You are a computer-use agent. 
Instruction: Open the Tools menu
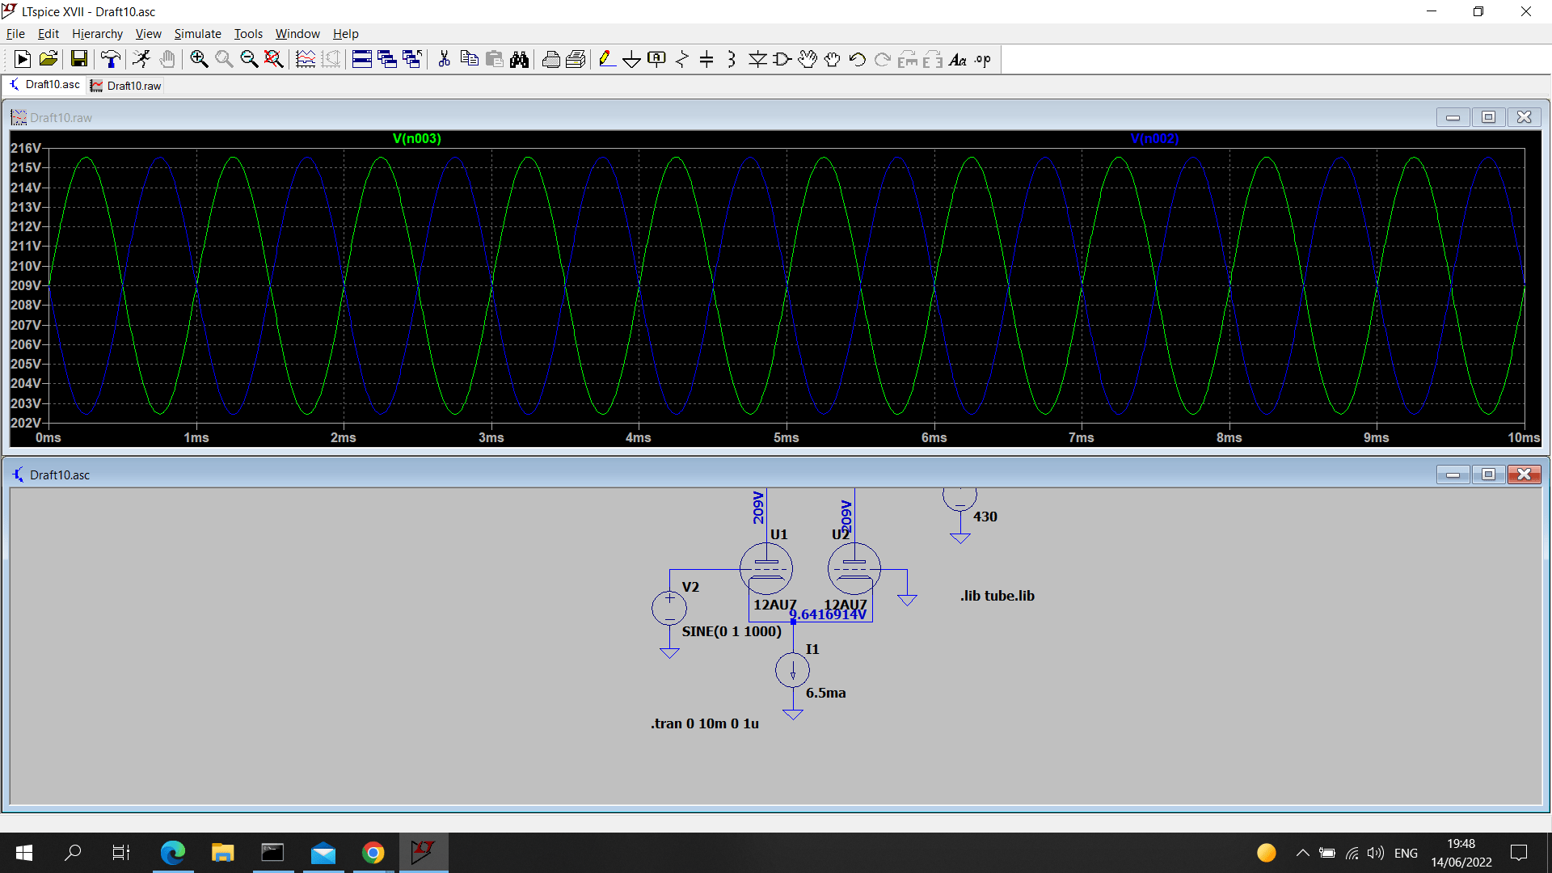248,33
